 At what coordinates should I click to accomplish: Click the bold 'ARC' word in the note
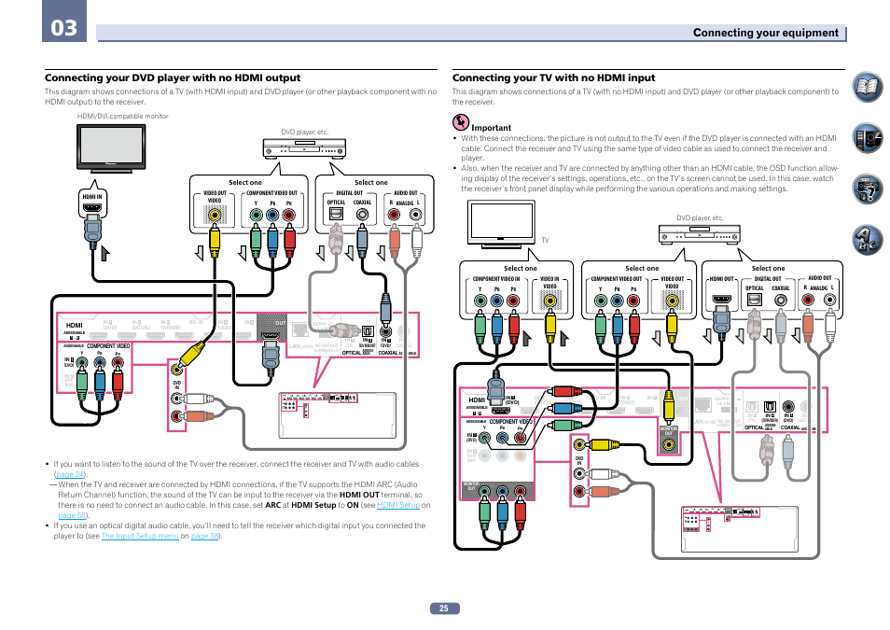272,505
